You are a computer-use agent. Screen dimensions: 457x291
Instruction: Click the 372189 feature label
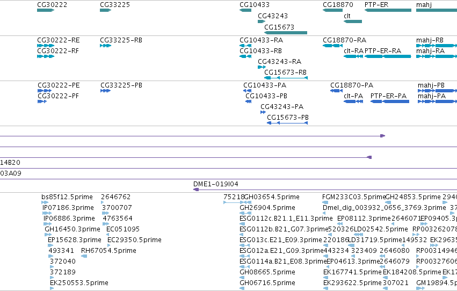63,272
